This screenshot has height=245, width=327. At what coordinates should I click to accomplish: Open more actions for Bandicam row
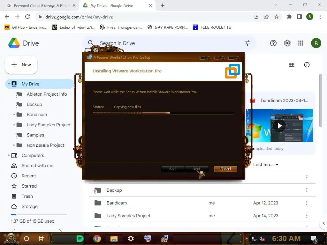307,203
